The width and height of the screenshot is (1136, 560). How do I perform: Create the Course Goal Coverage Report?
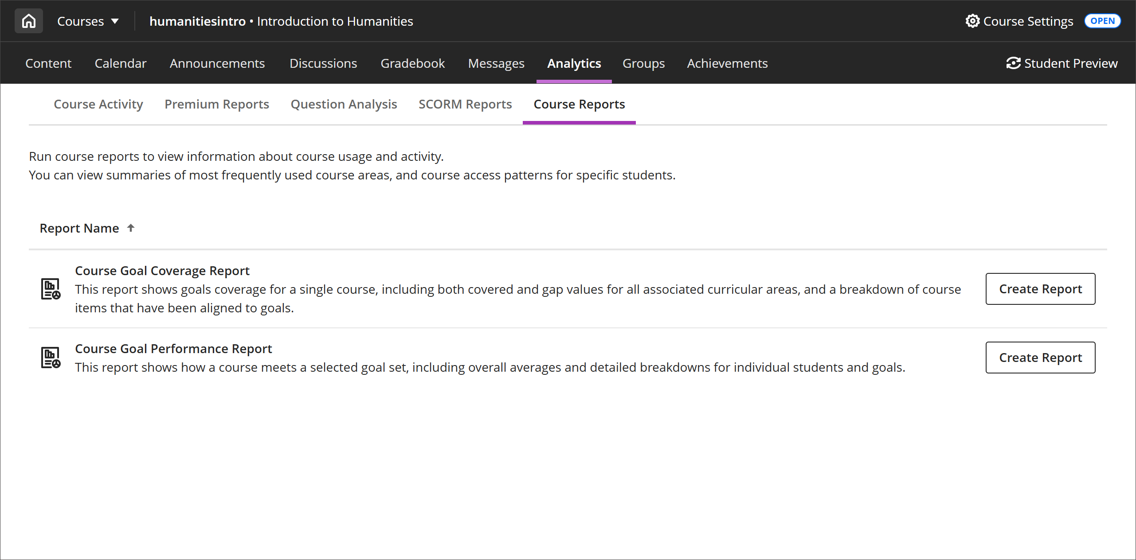(1040, 289)
